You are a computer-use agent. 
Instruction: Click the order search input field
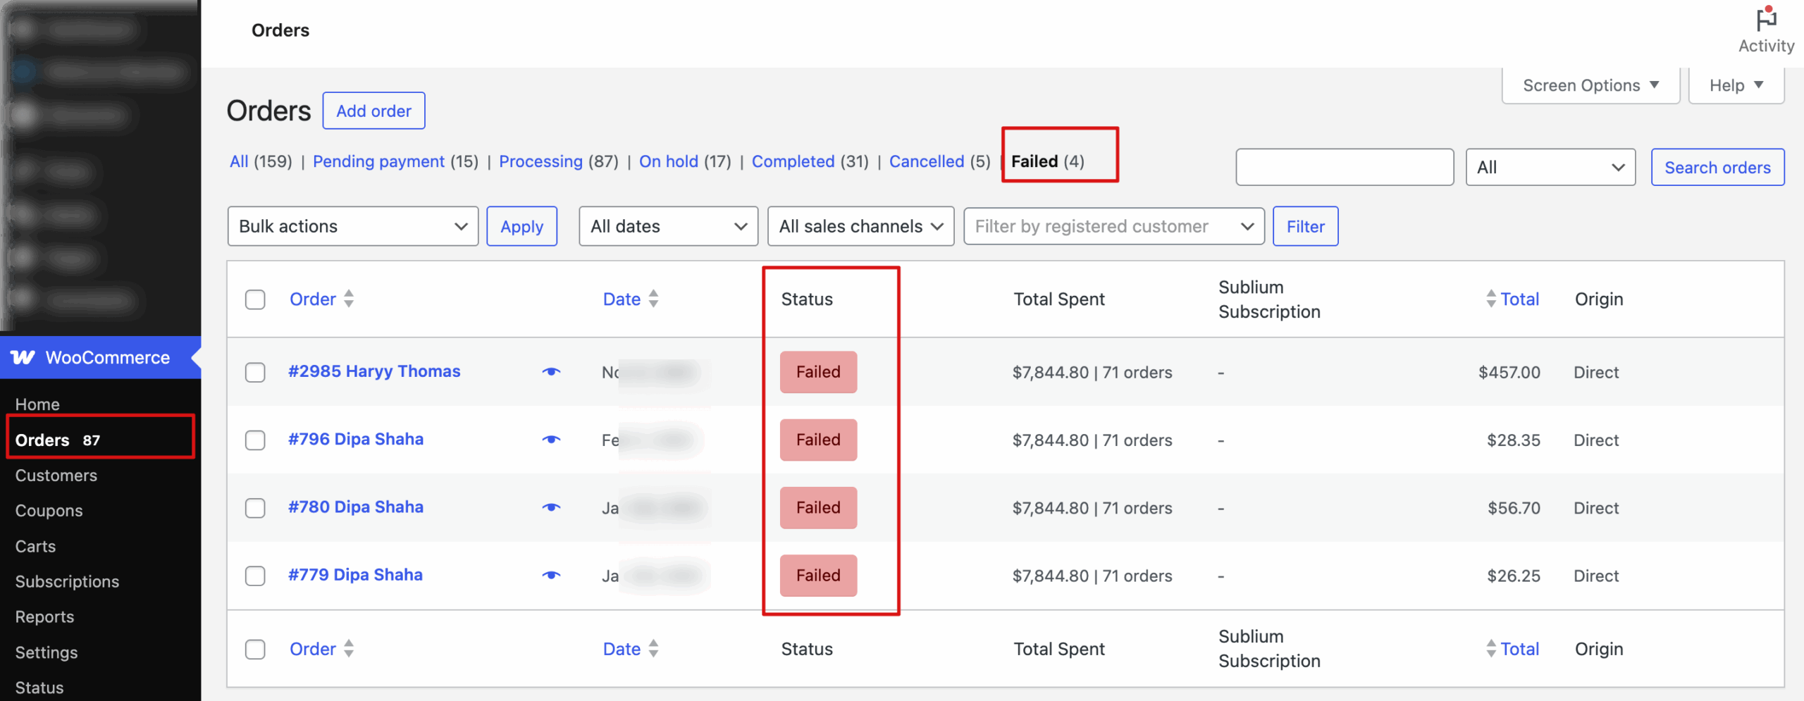click(1343, 167)
